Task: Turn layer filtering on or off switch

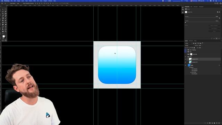Action: 203,43
